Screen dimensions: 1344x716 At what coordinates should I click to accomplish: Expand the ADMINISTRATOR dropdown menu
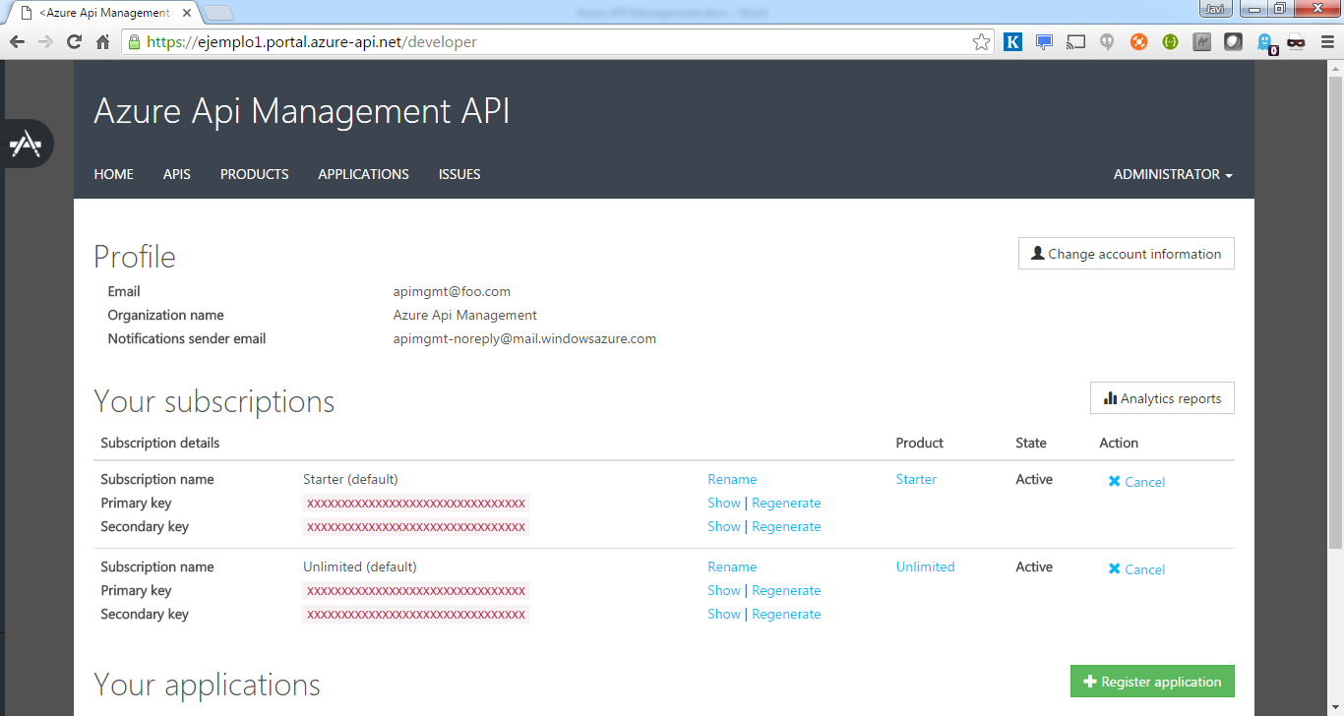1173,174
